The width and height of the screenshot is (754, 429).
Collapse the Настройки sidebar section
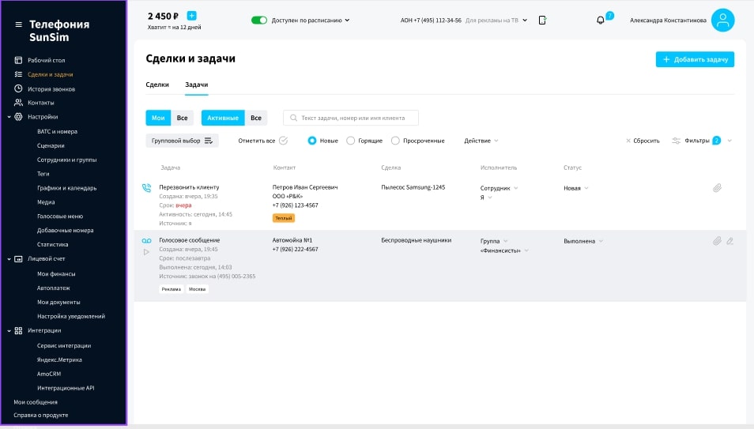[9, 117]
